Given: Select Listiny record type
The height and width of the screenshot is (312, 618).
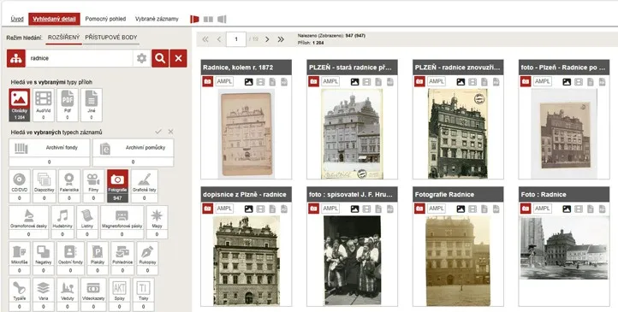Looking at the screenshot, I should [x=87, y=222].
